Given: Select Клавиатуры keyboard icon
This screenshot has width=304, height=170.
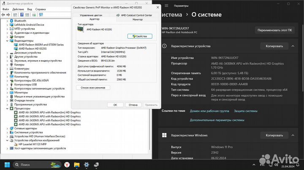Looking at the screenshot, I should [11, 69].
